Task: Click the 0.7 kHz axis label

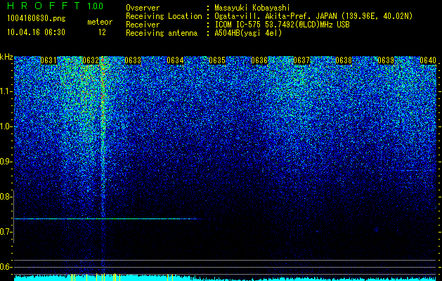Action: 6,232
